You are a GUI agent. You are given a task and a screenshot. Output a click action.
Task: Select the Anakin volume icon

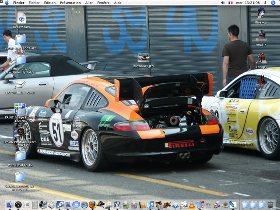click(261, 36)
